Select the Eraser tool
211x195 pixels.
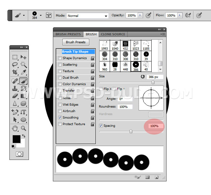15,96
